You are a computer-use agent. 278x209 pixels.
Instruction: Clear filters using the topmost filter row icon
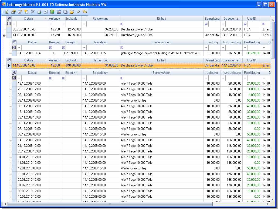[9, 24]
